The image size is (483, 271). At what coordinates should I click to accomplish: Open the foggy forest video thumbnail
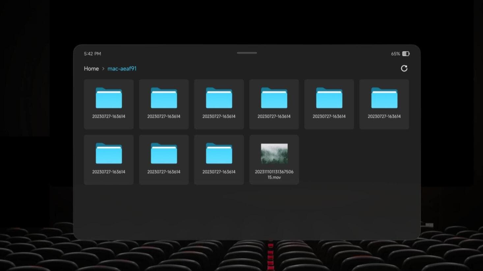click(x=274, y=153)
